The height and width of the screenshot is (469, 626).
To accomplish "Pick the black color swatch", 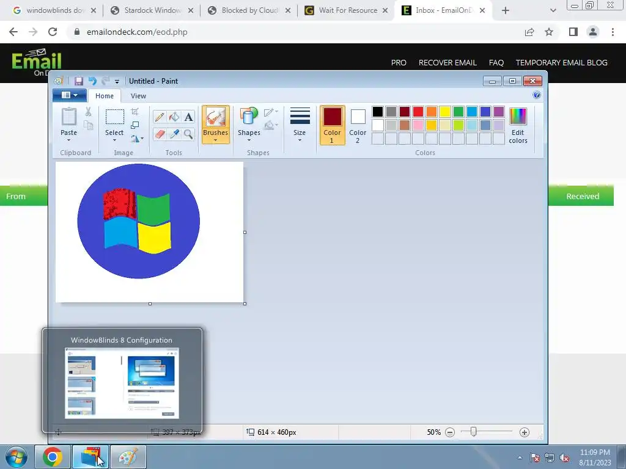I will click(x=378, y=112).
